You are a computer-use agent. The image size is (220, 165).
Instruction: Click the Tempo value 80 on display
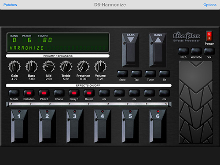[x=47, y=40]
